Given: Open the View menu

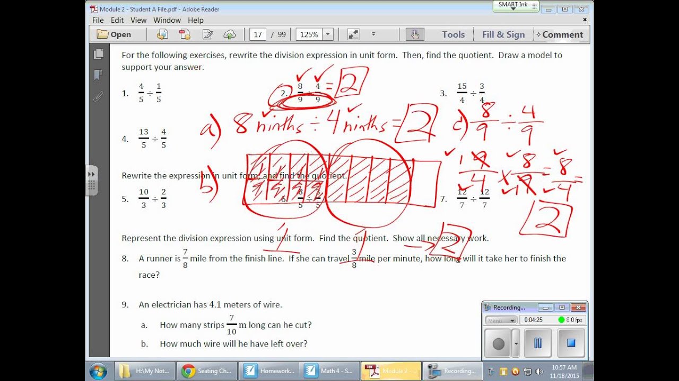Looking at the screenshot, I should pyautogui.click(x=138, y=20).
